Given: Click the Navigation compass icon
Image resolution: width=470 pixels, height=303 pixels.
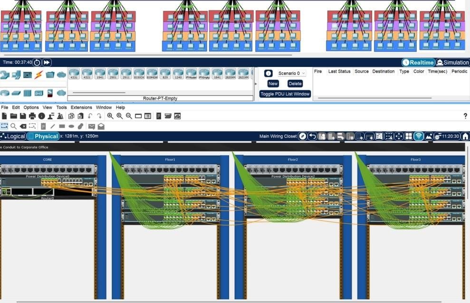Looking at the screenshot, I should [x=303, y=136].
